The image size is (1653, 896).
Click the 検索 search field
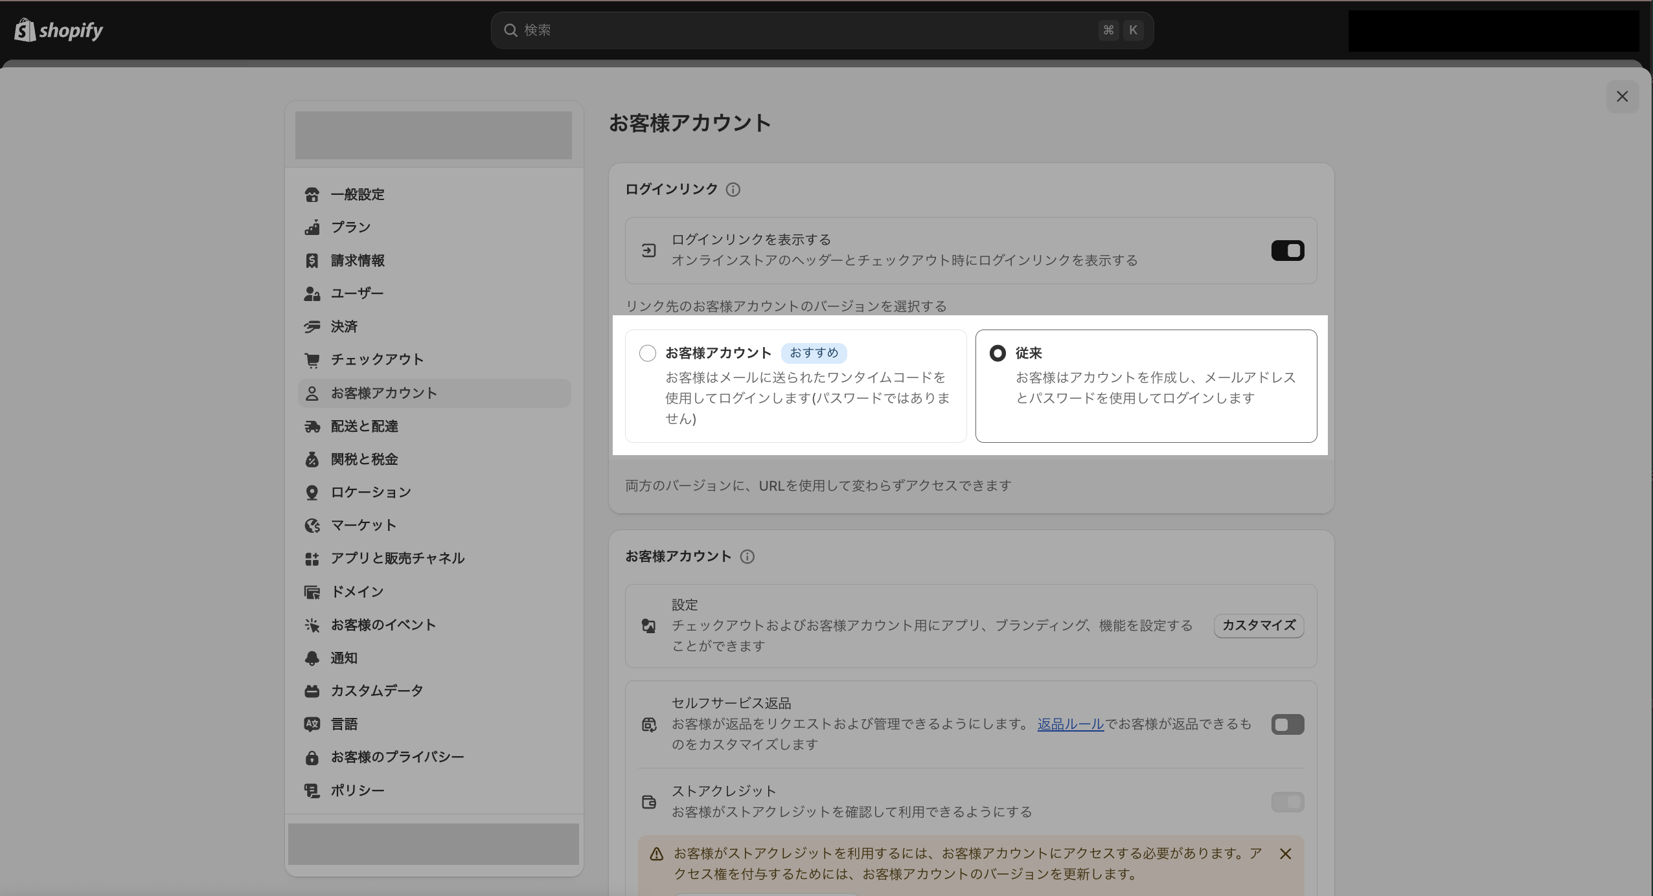point(822,30)
